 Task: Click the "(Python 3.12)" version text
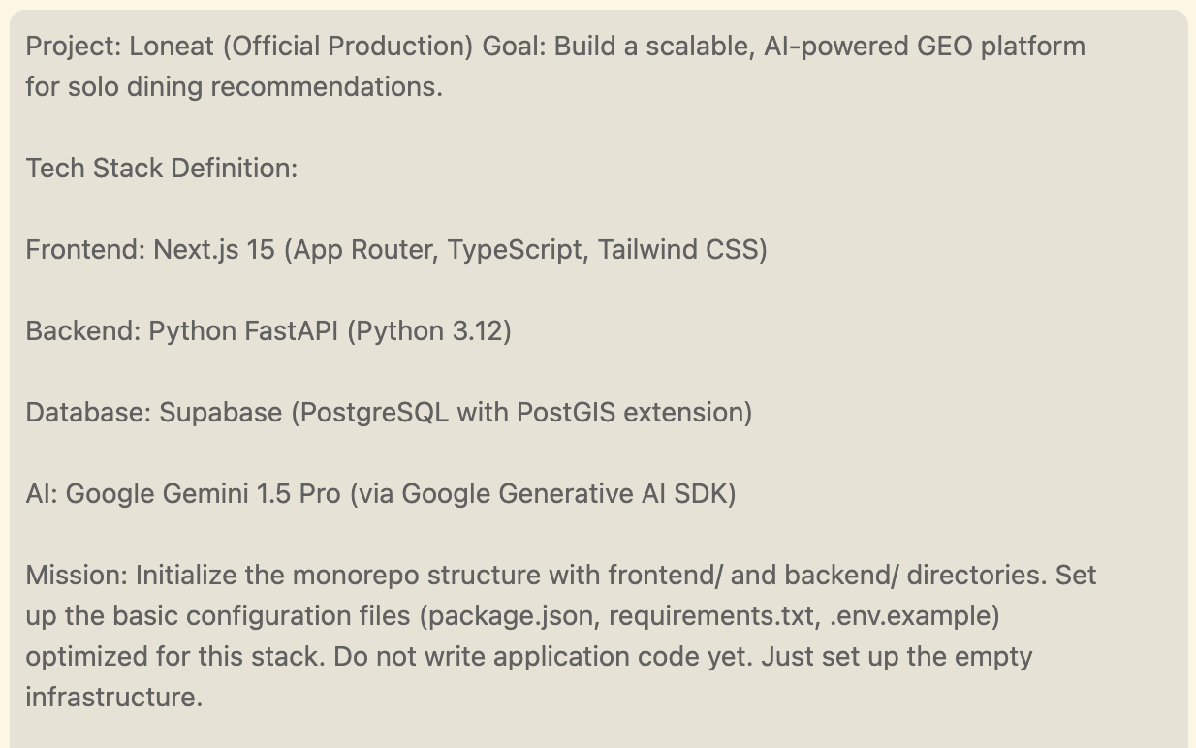pos(428,331)
